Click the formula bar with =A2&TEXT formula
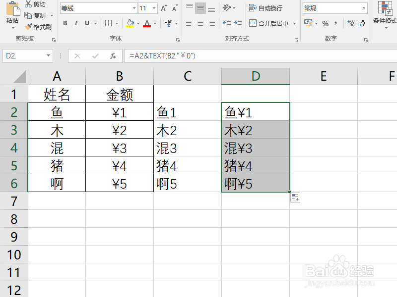The image size is (397, 297). point(261,56)
